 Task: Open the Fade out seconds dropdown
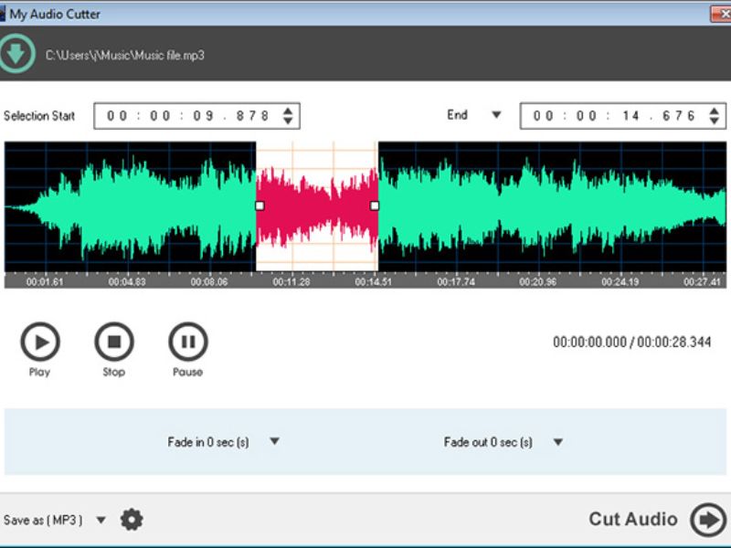[x=557, y=442]
